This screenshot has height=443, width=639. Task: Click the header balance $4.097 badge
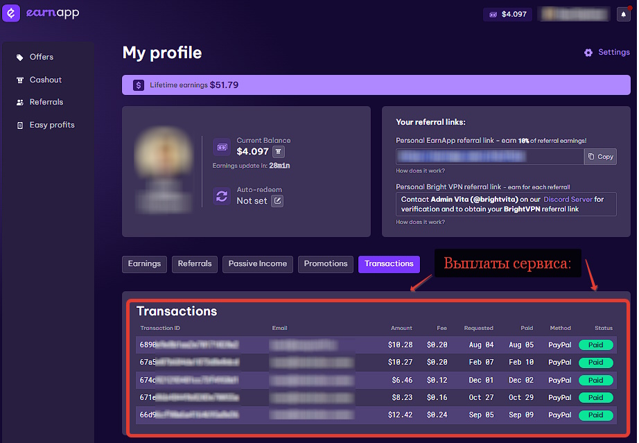(x=507, y=15)
